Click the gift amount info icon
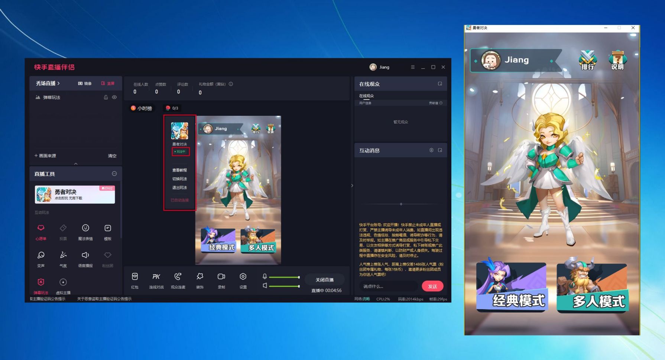 click(x=231, y=84)
